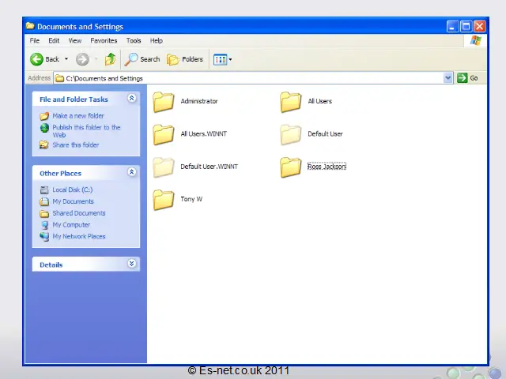Open Shared Documents link

coord(79,213)
